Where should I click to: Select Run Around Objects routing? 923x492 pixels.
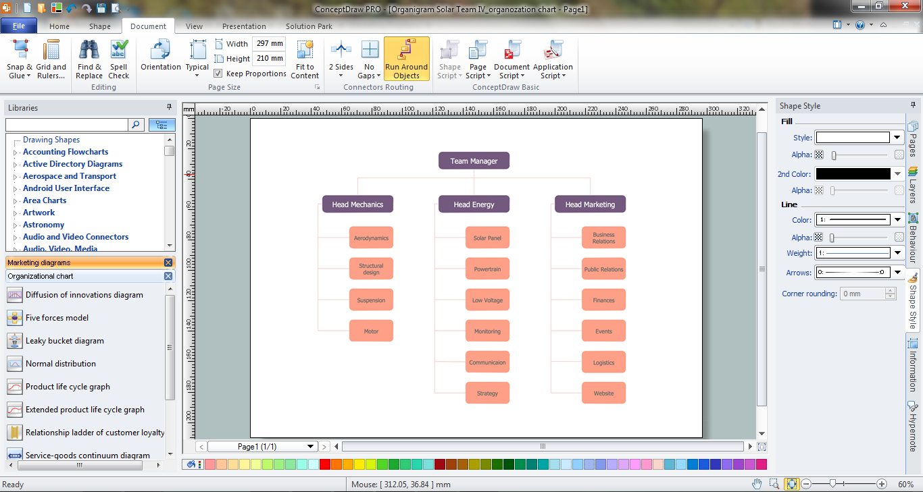click(x=406, y=51)
